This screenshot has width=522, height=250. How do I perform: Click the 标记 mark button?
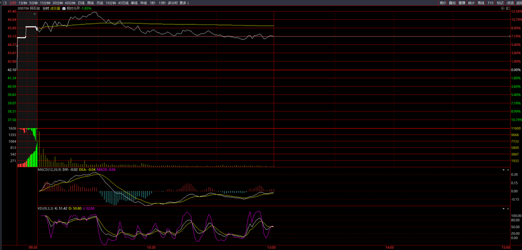coord(500,2)
